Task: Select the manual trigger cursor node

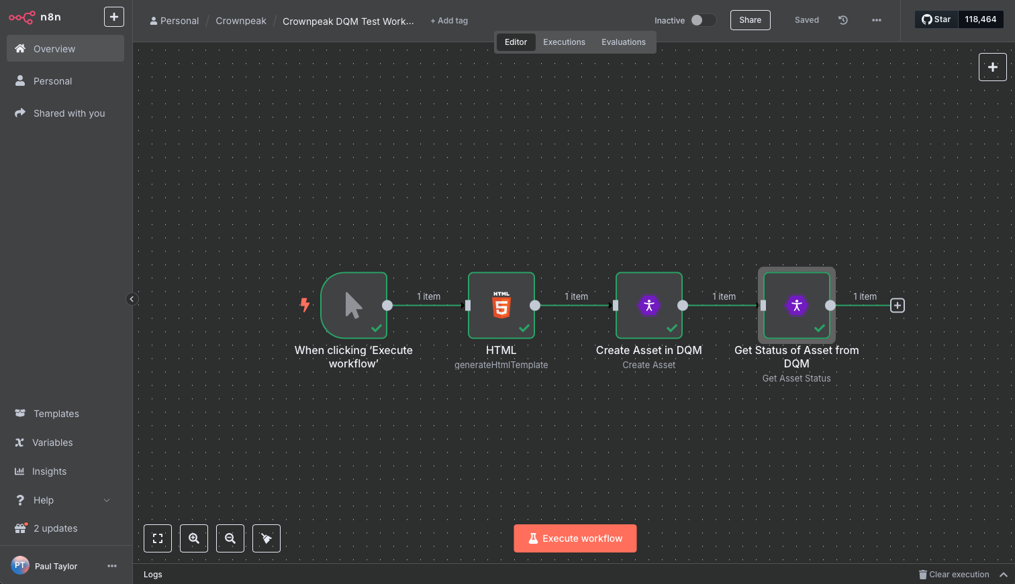Action: click(x=354, y=305)
